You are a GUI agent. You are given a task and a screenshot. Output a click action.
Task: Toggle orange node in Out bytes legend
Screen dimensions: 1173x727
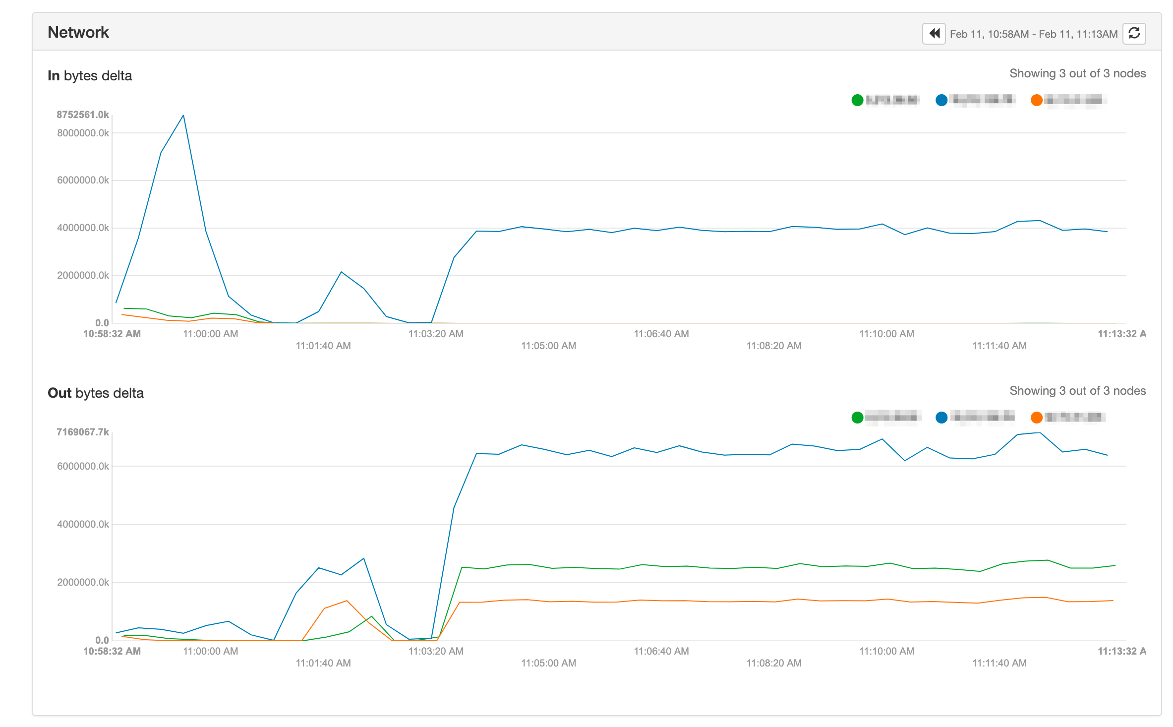tap(1036, 418)
